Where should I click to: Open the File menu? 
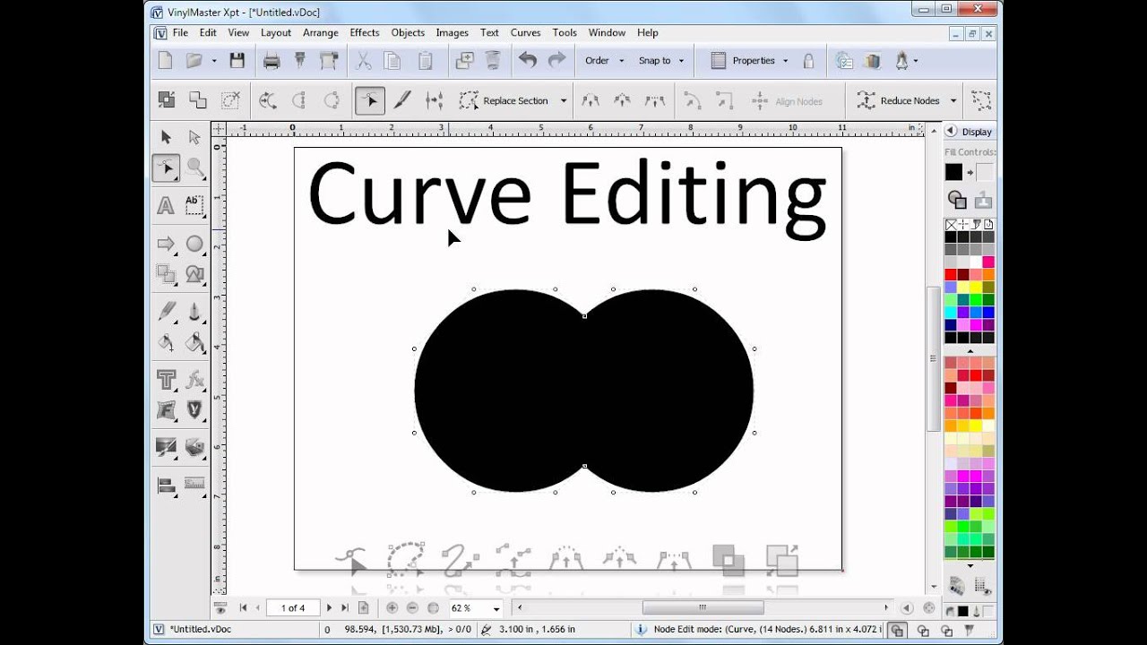(x=180, y=32)
